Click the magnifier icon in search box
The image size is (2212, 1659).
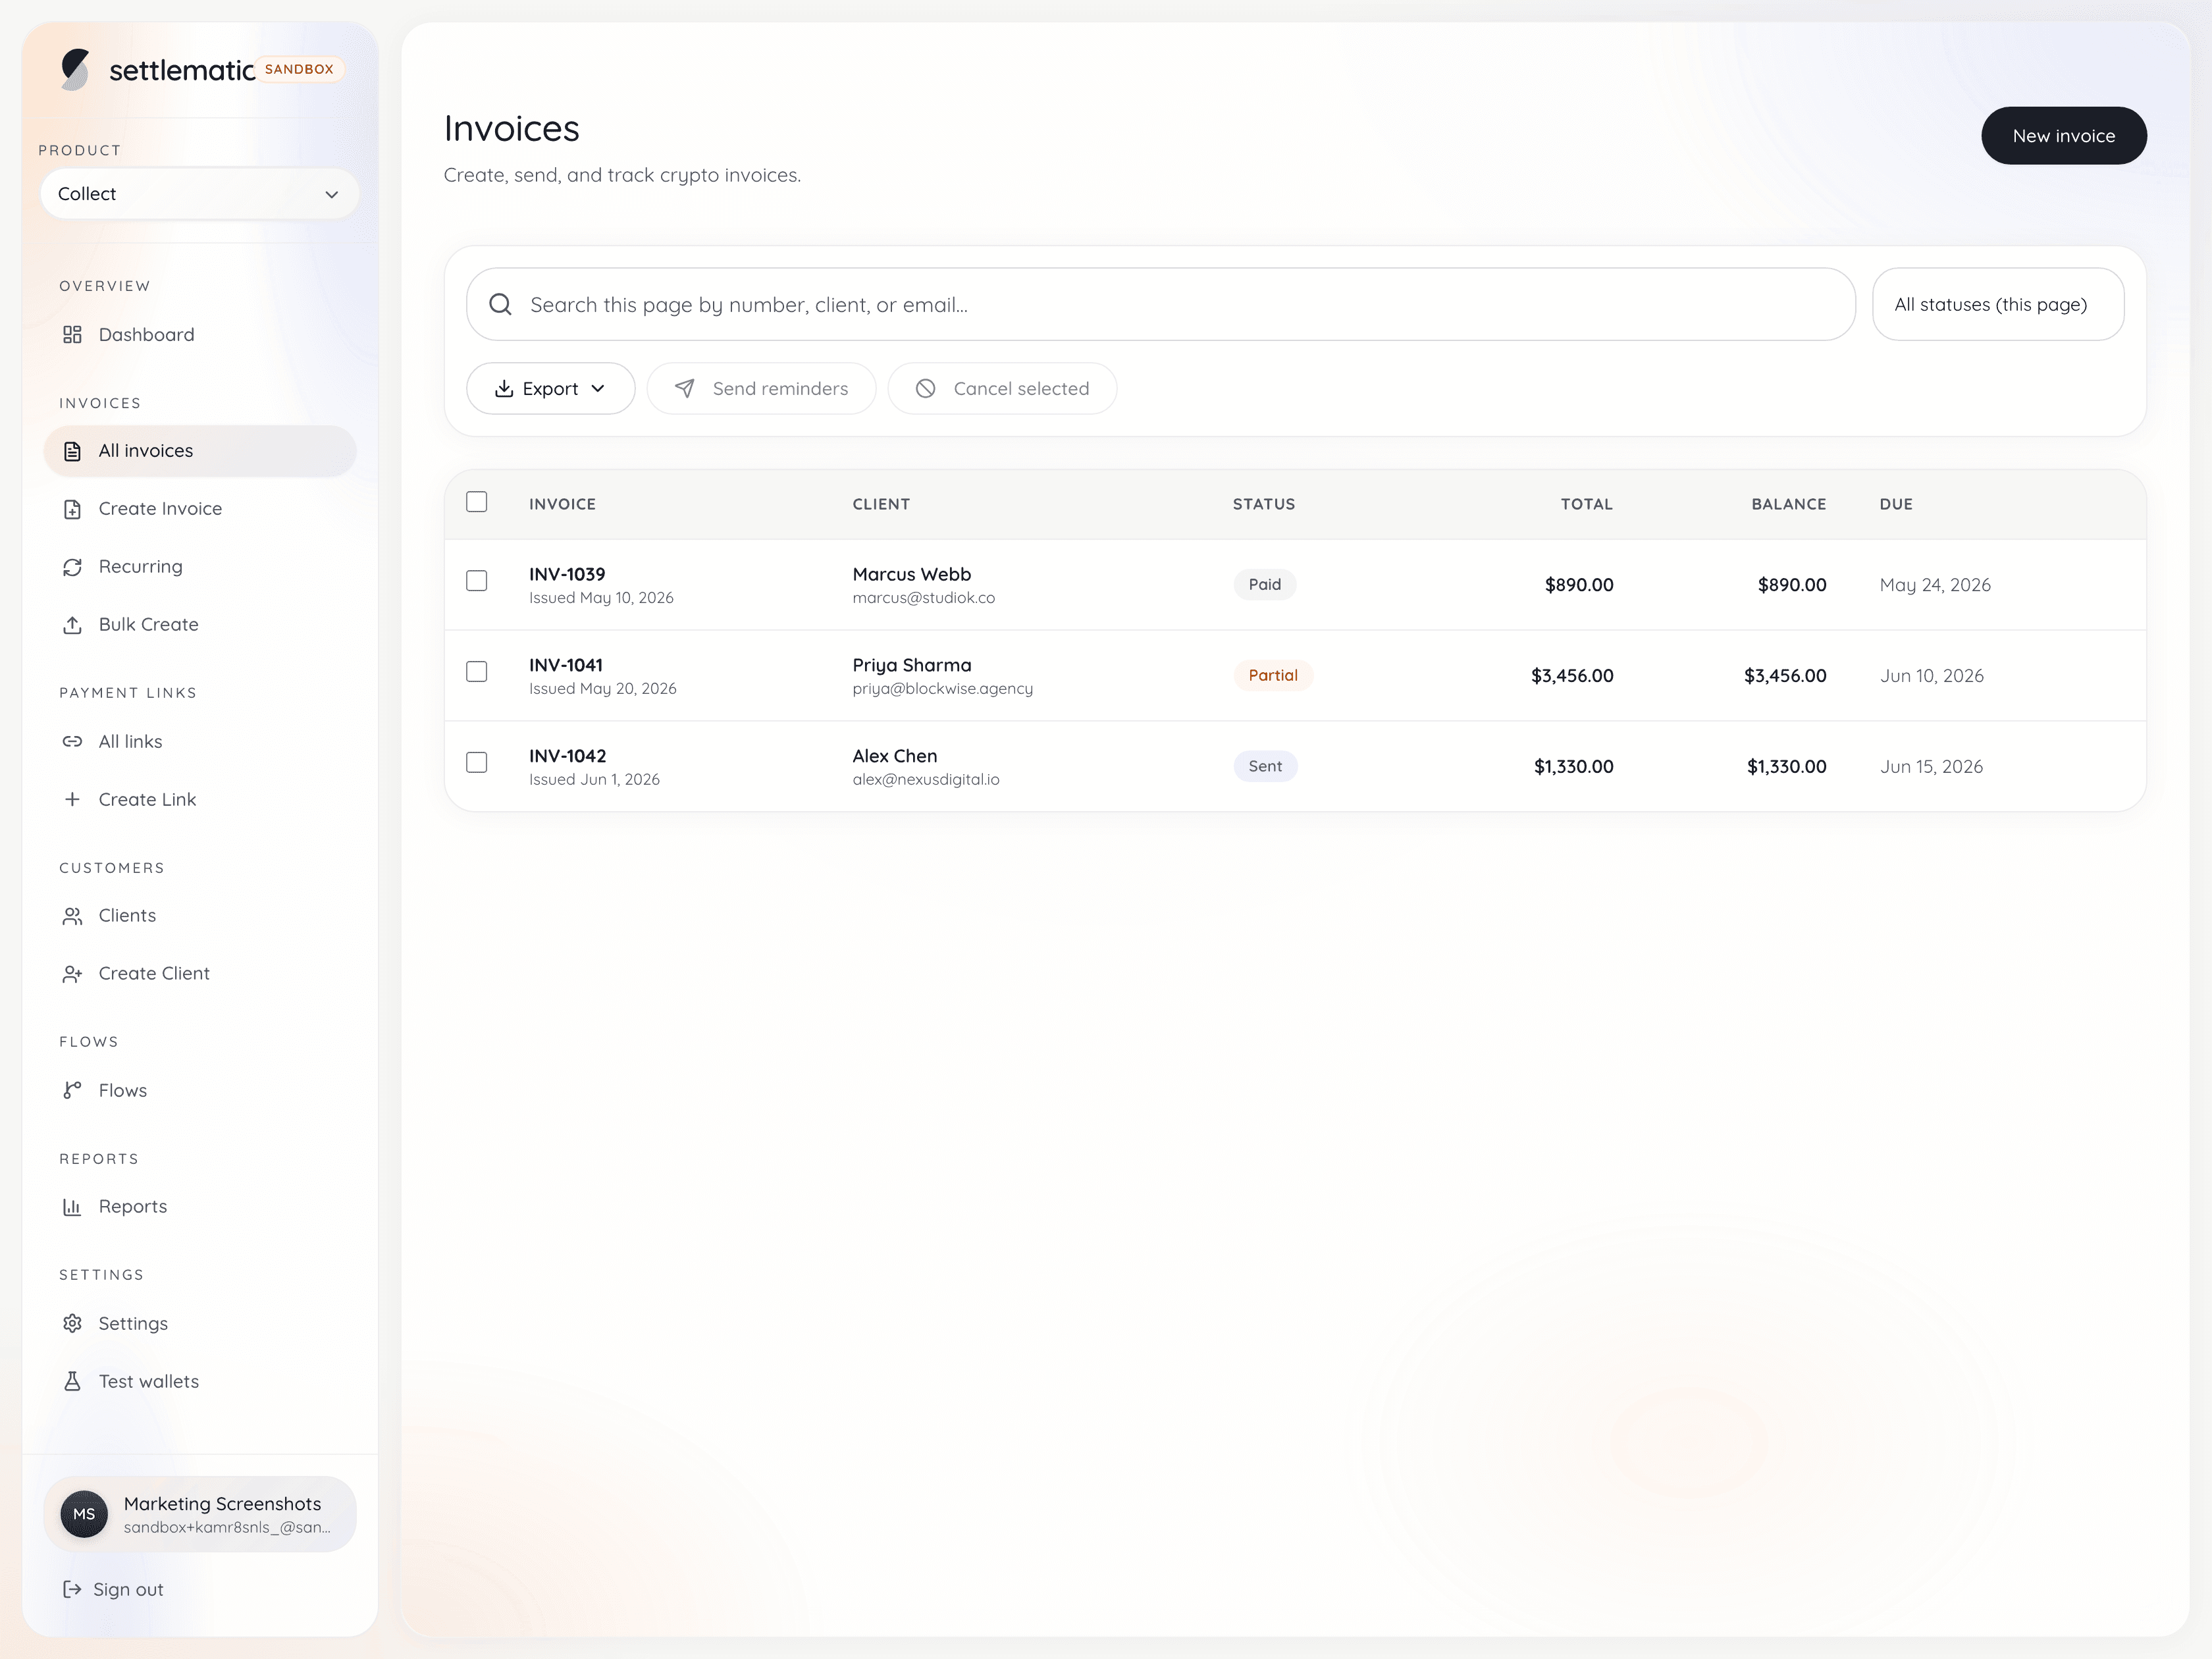[500, 304]
